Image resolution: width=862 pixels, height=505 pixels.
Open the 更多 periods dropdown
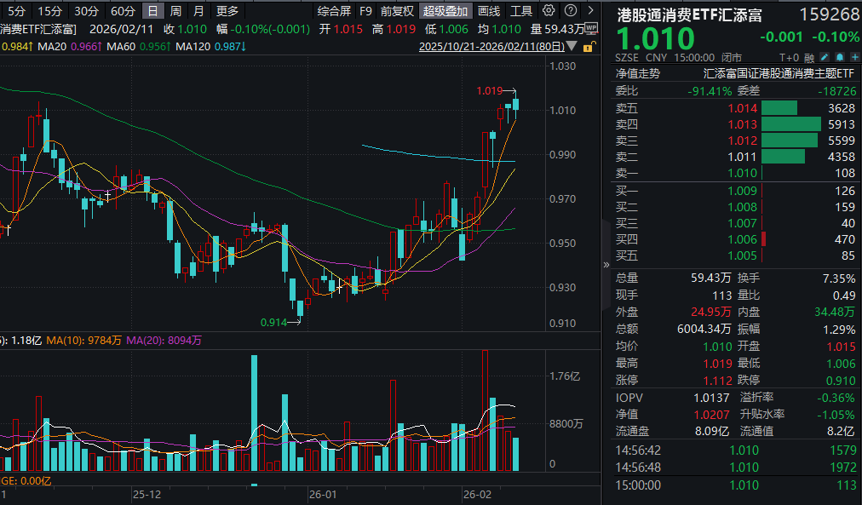(x=227, y=11)
